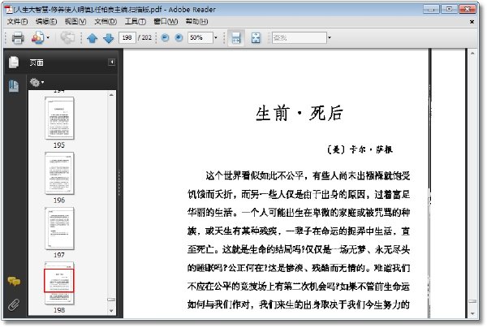Open the pages panel gear options menu
487x328 pixels.
pos(37,82)
